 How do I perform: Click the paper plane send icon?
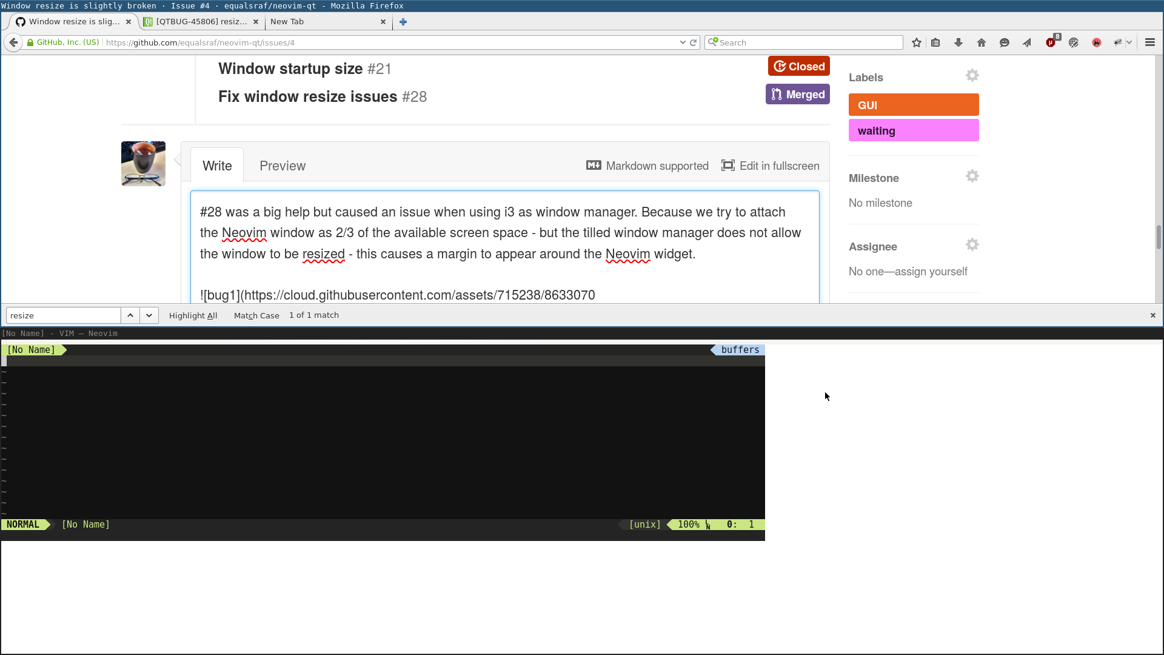coord(1027,42)
